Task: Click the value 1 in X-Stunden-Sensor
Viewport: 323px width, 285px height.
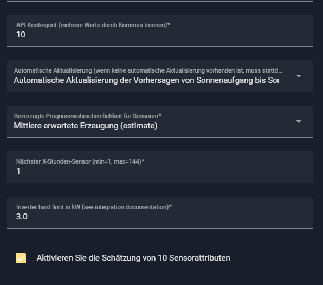Action: pos(18,171)
